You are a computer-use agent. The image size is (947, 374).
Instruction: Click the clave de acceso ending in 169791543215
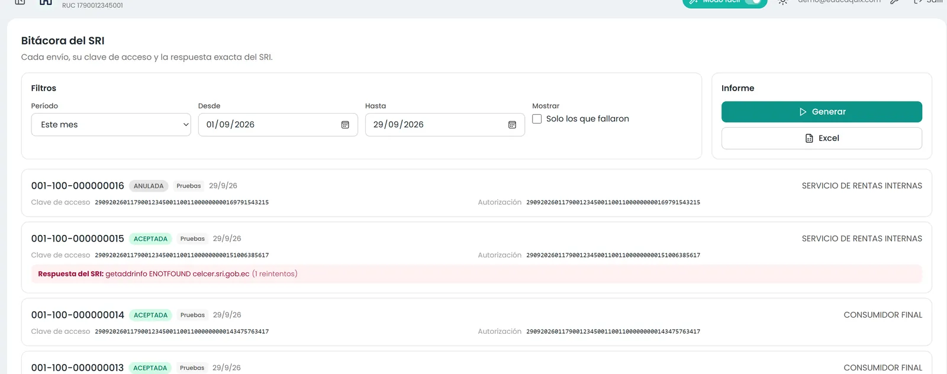click(x=182, y=202)
